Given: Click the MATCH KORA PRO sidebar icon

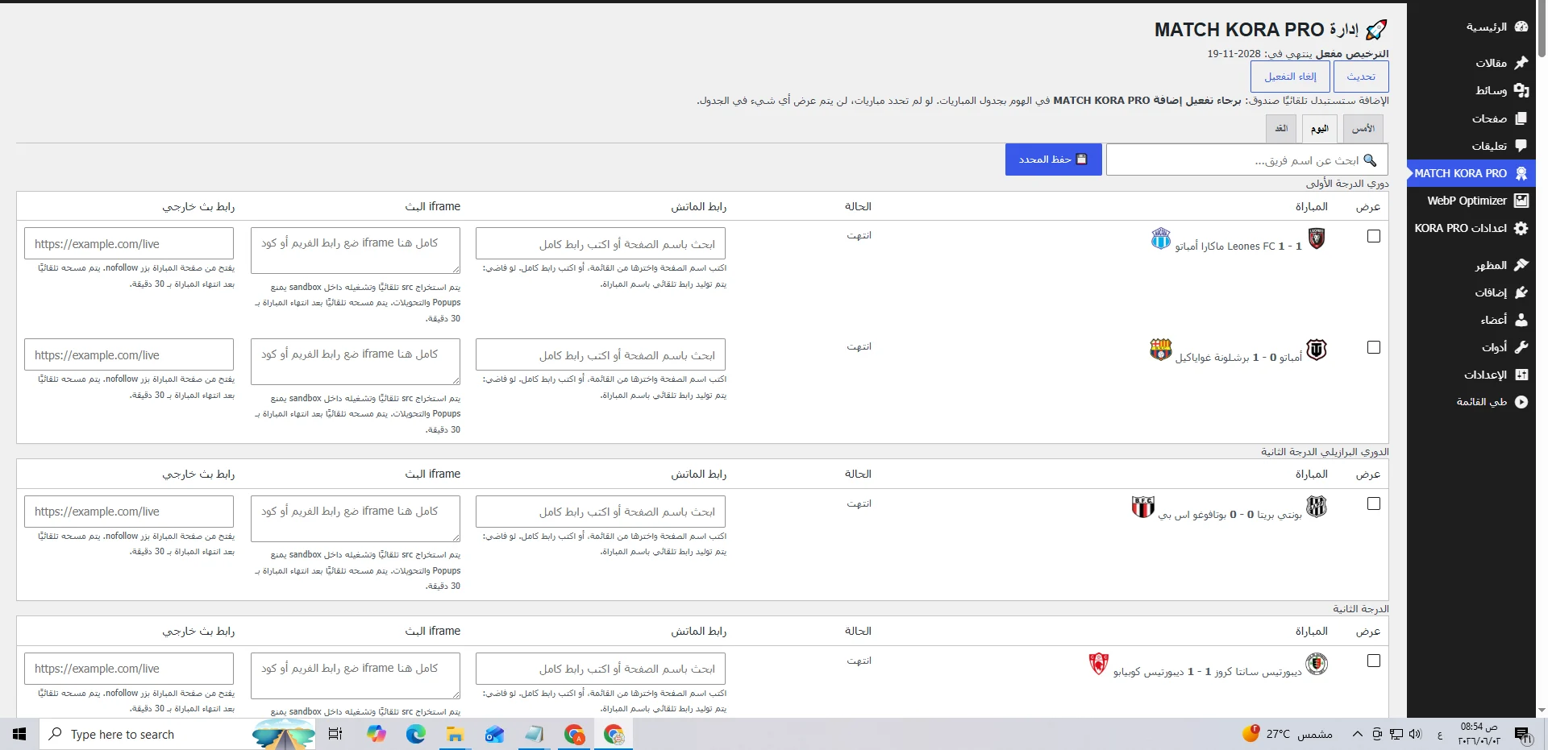Looking at the screenshot, I should (1521, 173).
